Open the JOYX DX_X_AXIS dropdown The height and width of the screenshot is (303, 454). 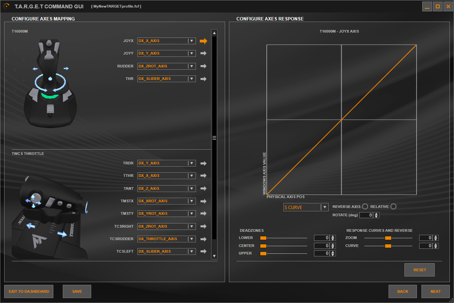coord(166,41)
